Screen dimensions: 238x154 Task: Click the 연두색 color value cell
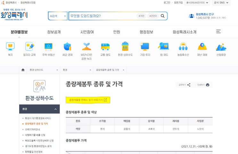176,129
